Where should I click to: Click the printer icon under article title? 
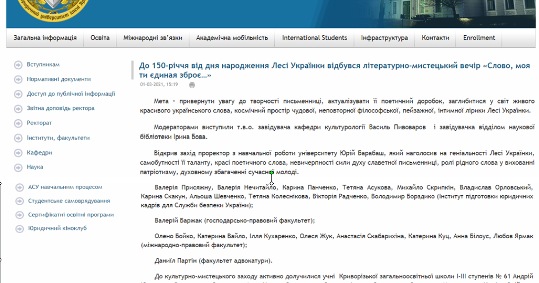192,85
